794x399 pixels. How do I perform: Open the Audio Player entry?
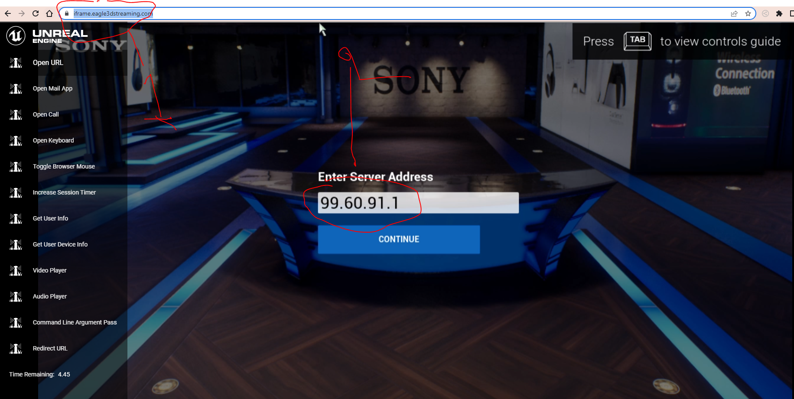(x=50, y=296)
